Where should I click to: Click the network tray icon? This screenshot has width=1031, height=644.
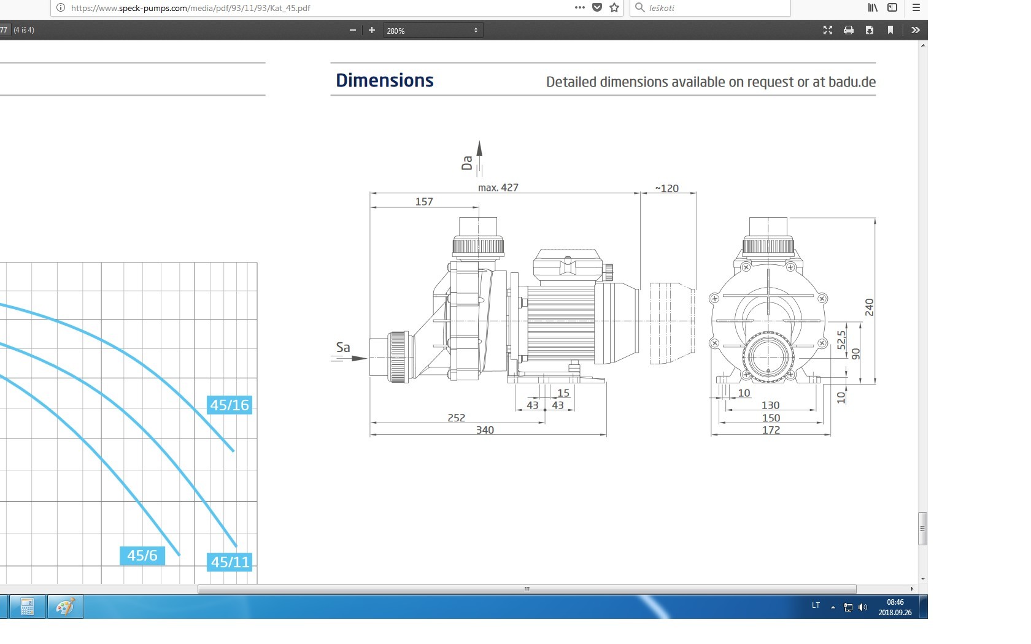pos(848,607)
